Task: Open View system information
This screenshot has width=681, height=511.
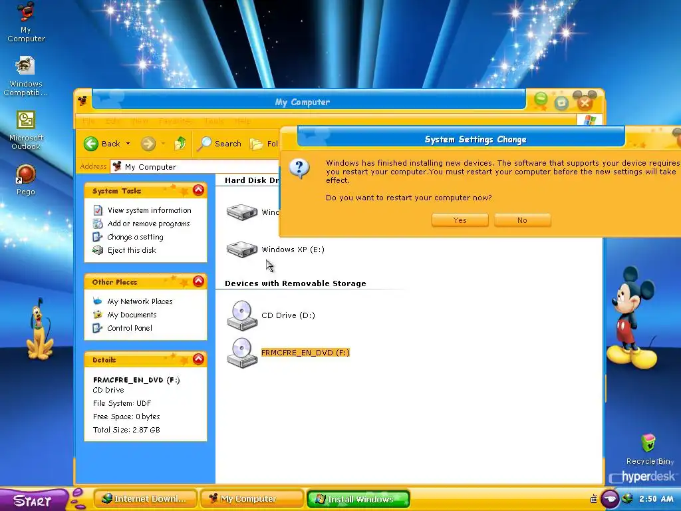Action: [x=150, y=210]
